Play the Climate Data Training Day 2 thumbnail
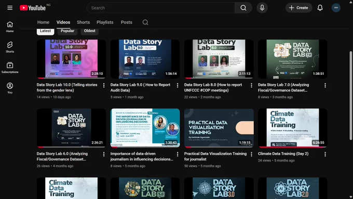This screenshot has height=199, width=353. (x=293, y=128)
